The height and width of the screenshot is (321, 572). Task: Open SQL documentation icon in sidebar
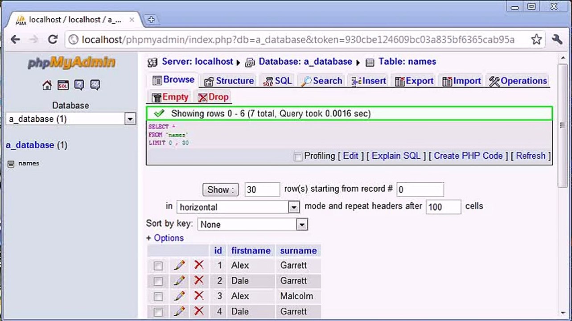pos(95,85)
